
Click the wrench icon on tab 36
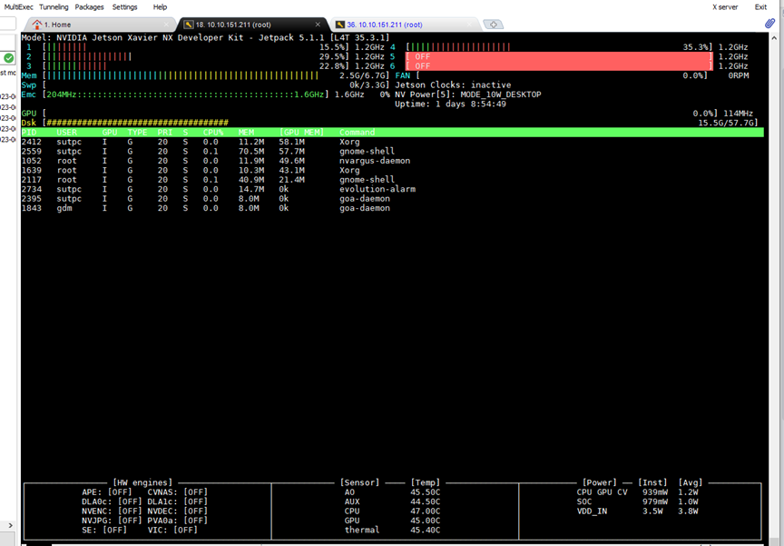pos(340,25)
